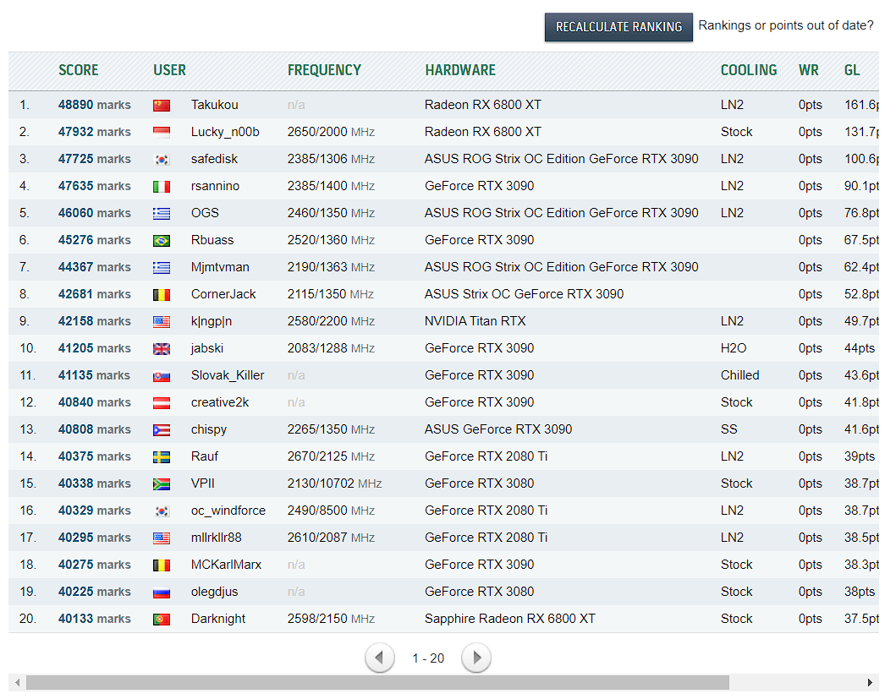The height and width of the screenshot is (699, 885).
Task: Click the Slovakia flag beside Slovak_Killer
Action: (162, 376)
